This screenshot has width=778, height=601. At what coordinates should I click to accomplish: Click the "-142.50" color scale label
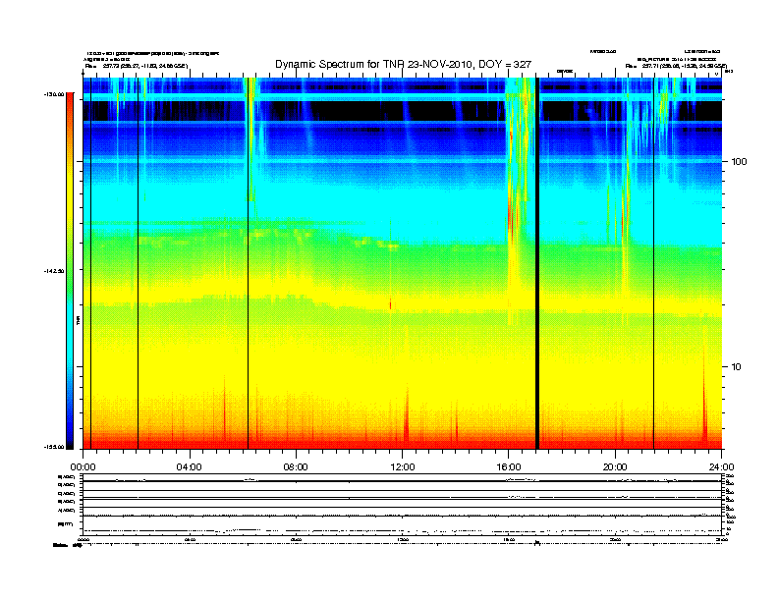coord(54,271)
